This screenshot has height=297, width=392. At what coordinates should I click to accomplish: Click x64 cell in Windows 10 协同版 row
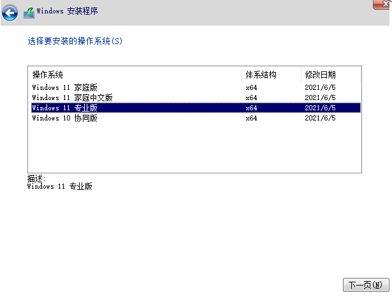(251, 118)
